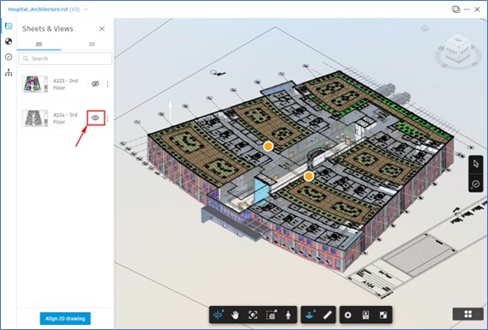Viewport: 488px width, 330px height.
Task: Click the Home view icon
Action: [x=425, y=28]
